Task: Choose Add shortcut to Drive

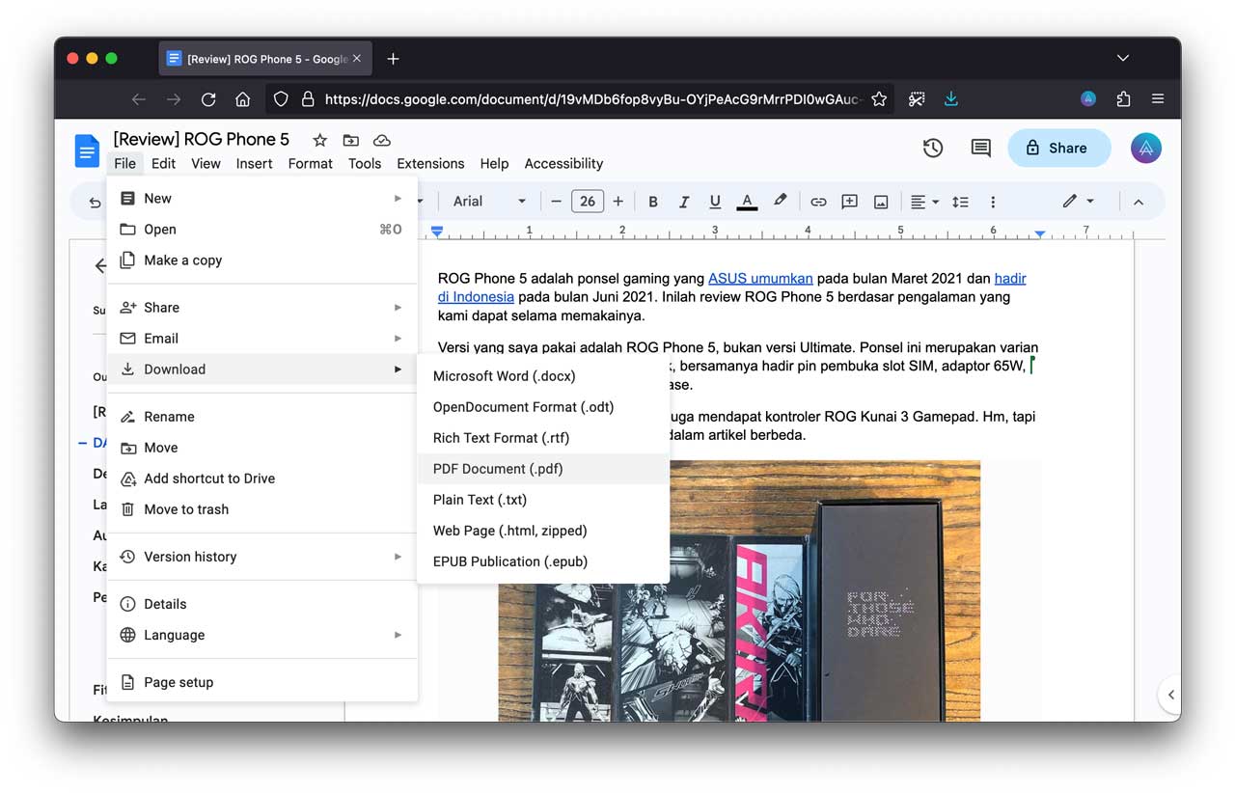Action: click(262, 479)
